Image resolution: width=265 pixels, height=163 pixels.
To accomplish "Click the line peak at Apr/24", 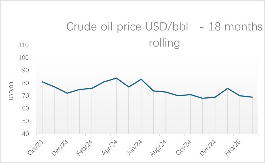I will 116,78.
